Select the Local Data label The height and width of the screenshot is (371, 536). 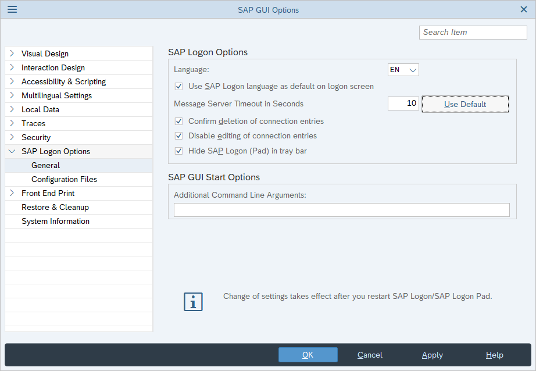(x=40, y=109)
